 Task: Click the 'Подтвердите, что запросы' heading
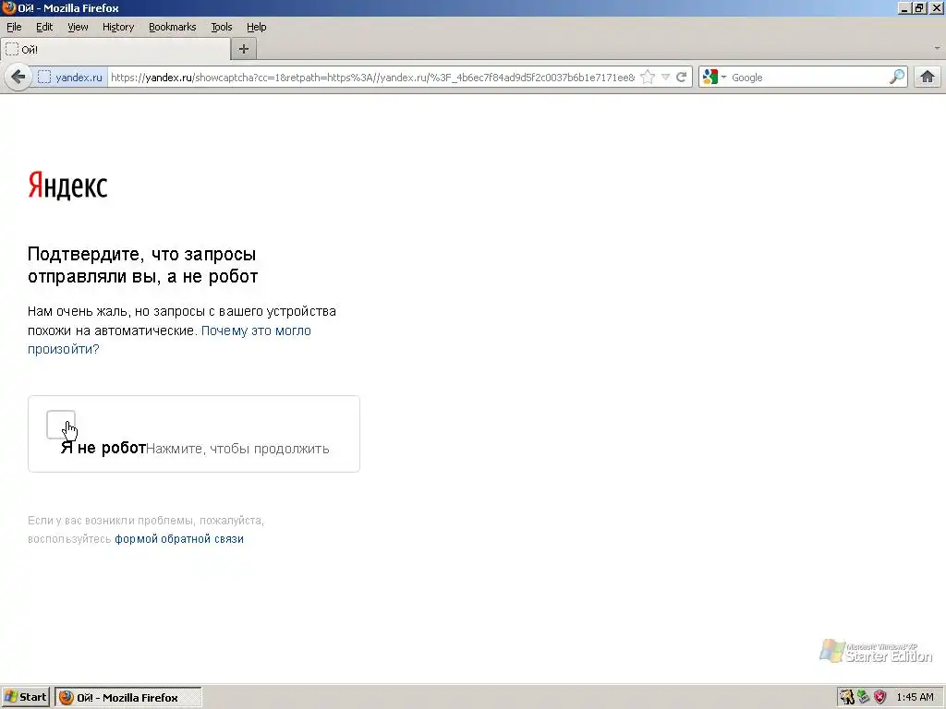[141, 254]
